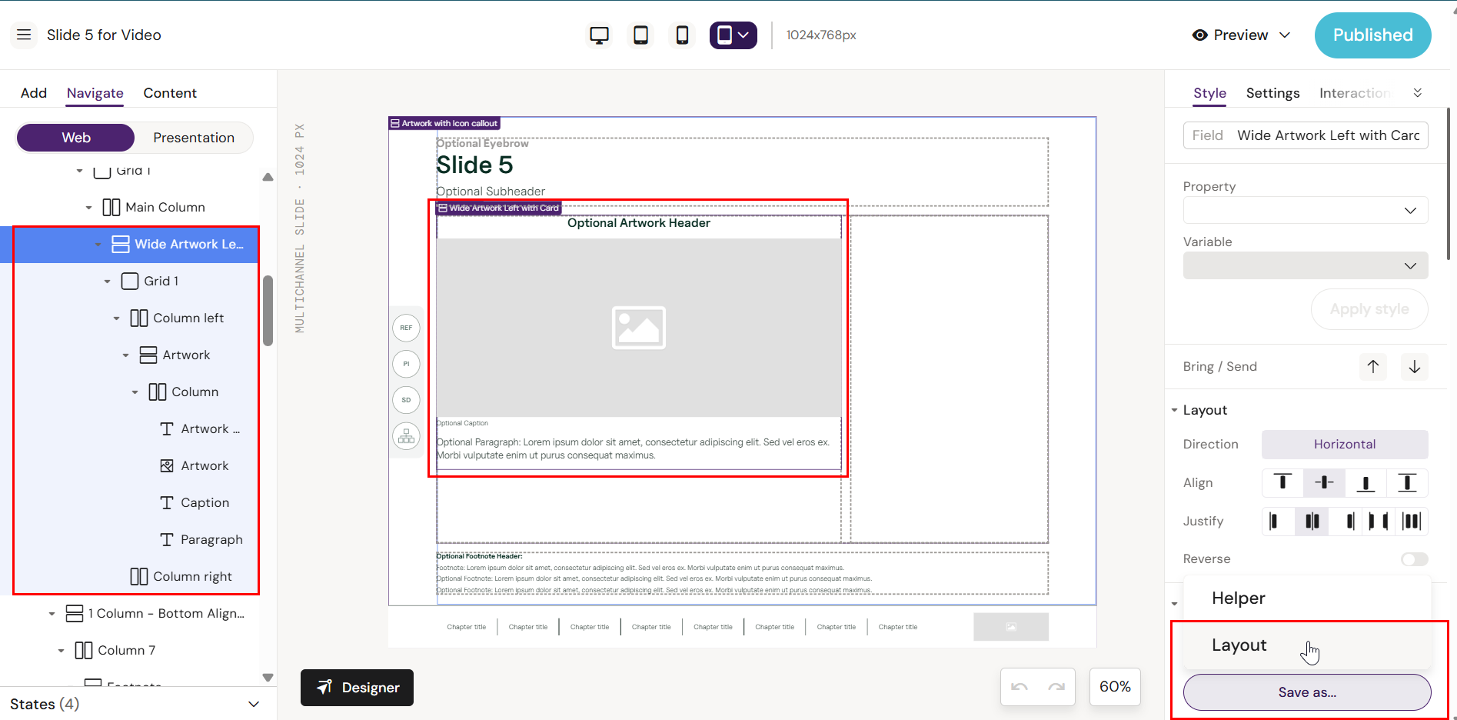Select the Web view mode
This screenshot has width=1457, height=720.
tap(76, 138)
